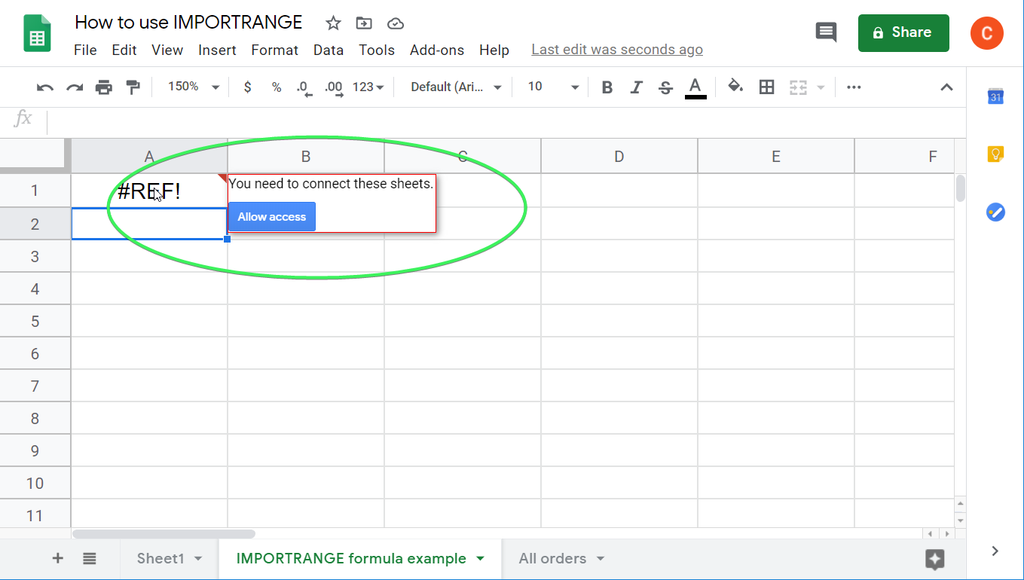The image size is (1024, 580).
Task: Star this spreadsheet
Action: (x=333, y=23)
